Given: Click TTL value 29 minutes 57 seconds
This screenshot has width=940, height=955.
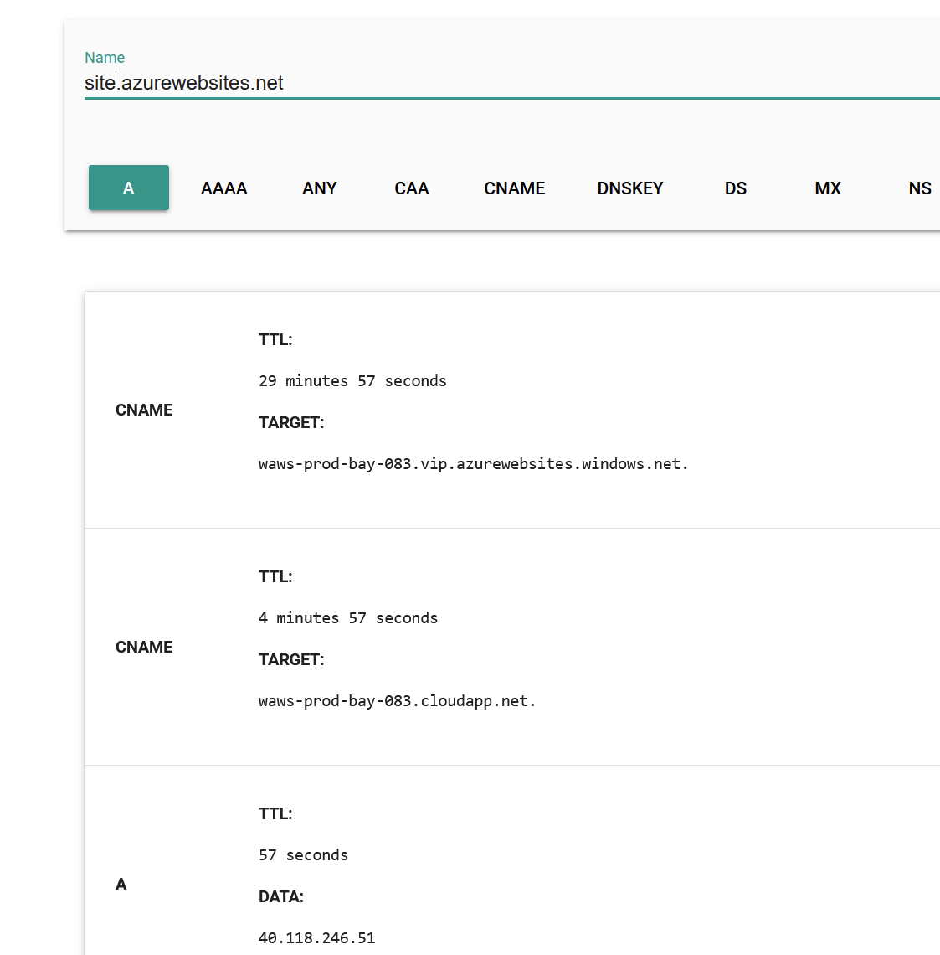Looking at the screenshot, I should pyautogui.click(x=352, y=381).
